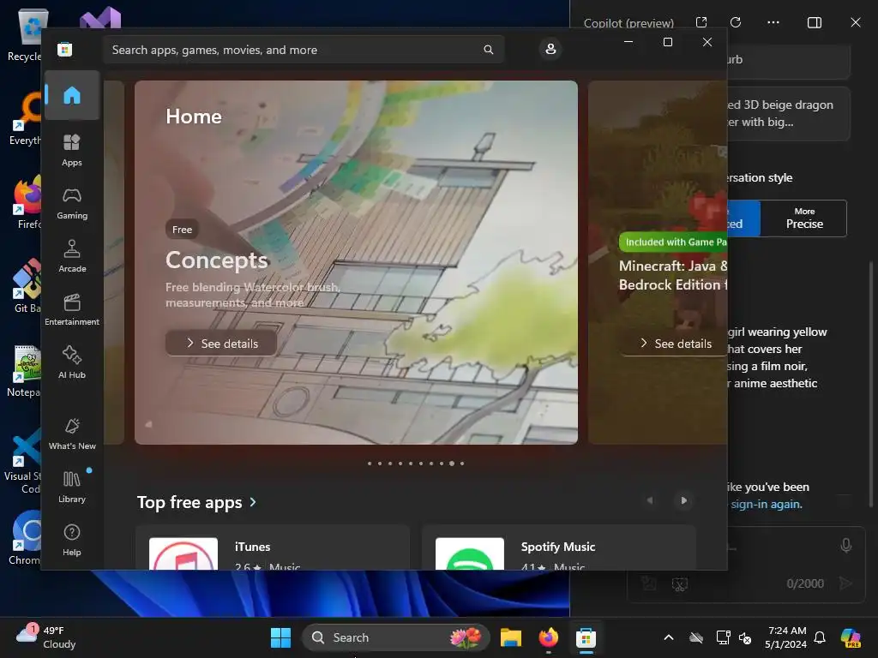The image size is (878, 658).
Task: Open AI Hub in the Store sidebar
Action: pyautogui.click(x=72, y=362)
